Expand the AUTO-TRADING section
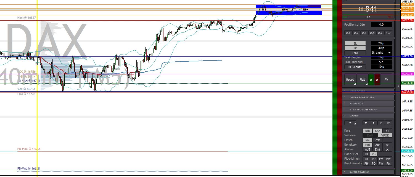Image resolution: width=415 pixels, height=177 pixels. pyautogui.click(x=368, y=172)
